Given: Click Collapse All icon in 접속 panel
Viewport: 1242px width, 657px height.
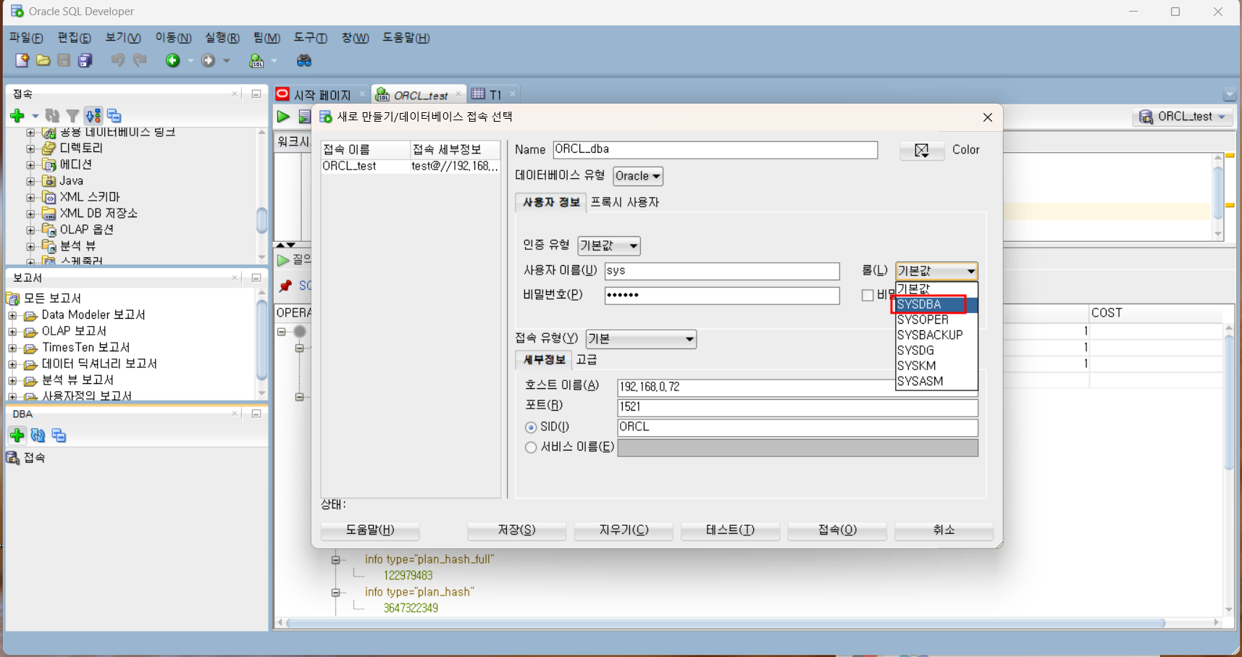Looking at the screenshot, I should pyautogui.click(x=114, y=115).
